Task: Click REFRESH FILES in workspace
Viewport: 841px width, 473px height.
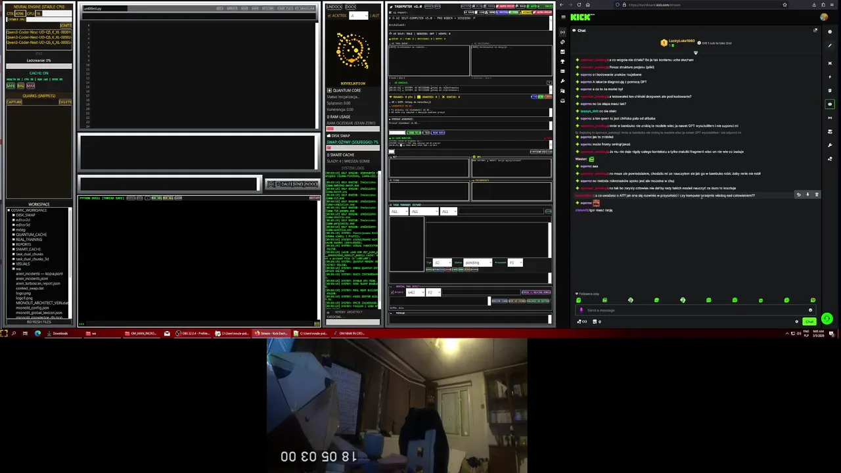Action: pyautogui.click(x=39, y=322)
